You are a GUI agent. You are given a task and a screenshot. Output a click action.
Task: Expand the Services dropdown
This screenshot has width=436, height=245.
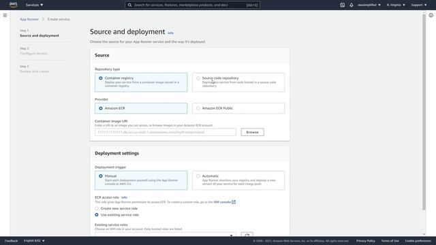34,5
